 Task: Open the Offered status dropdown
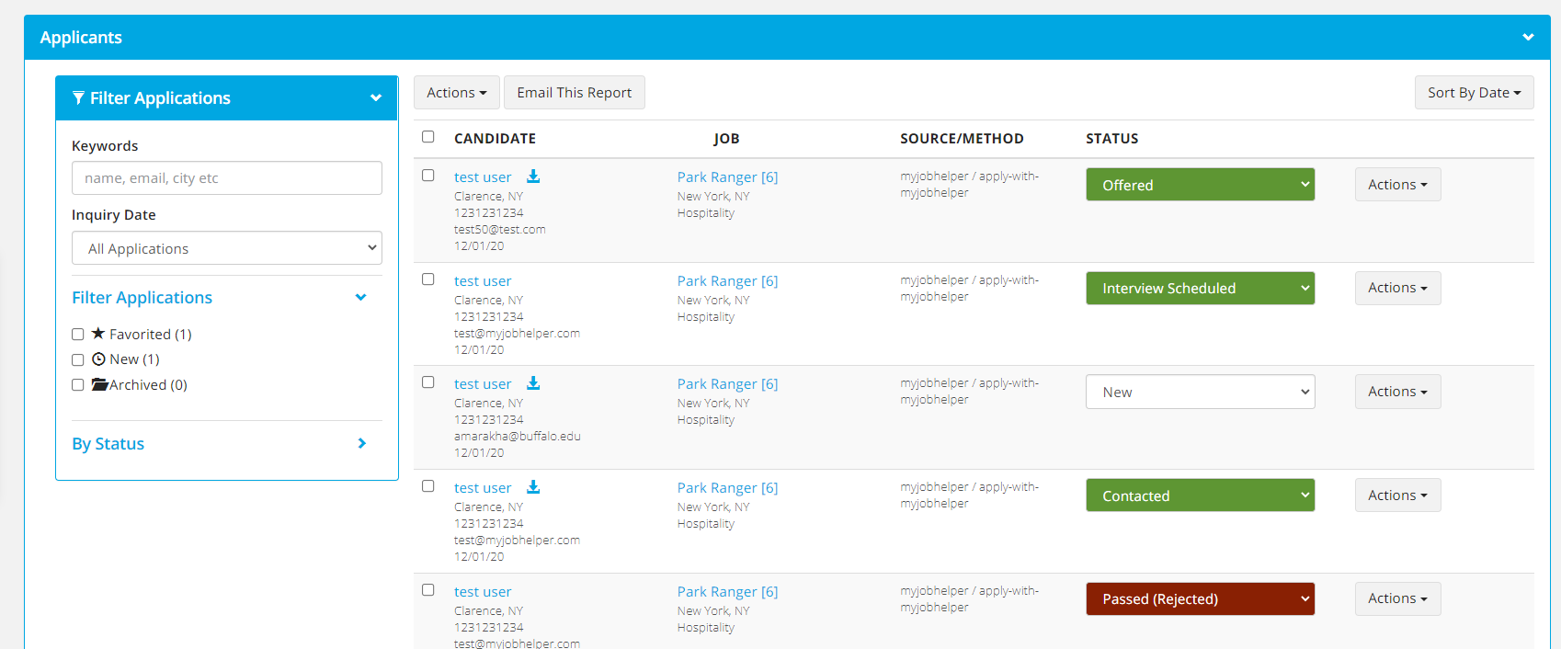(1200, 185)
